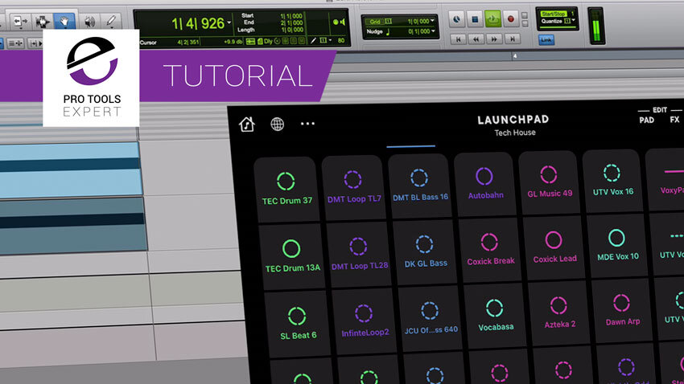Image resolution: width=684 pixels, height=384 pixels.
Task: Toggle the green Start/Stop button
Action: 553,14
